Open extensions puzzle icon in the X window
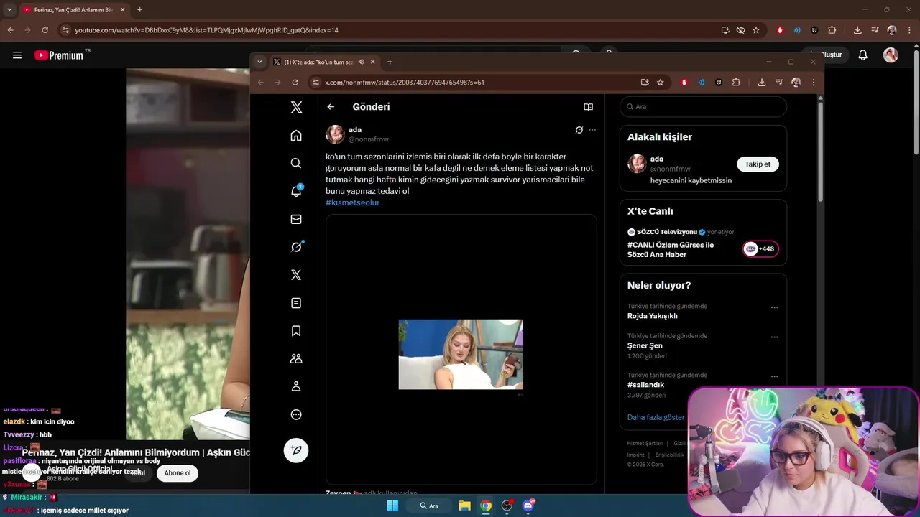 (736, 83)
